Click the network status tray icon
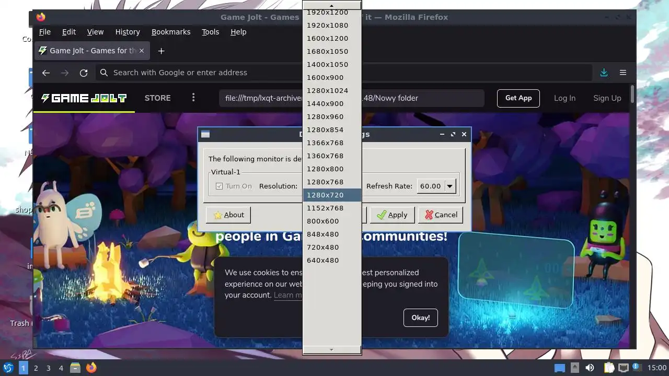The height and width of the screenshot is (376, 669). point(624,368)
